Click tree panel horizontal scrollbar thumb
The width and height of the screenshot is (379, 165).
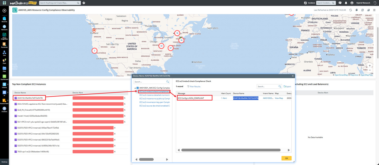click(x=146, y=159)
